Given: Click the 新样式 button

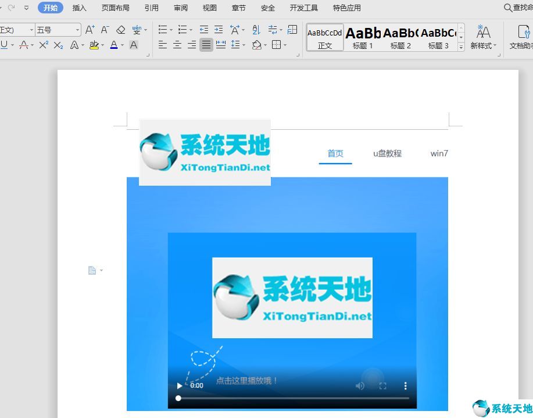Looking at the screenshot, I should click(x=483, y=37).
